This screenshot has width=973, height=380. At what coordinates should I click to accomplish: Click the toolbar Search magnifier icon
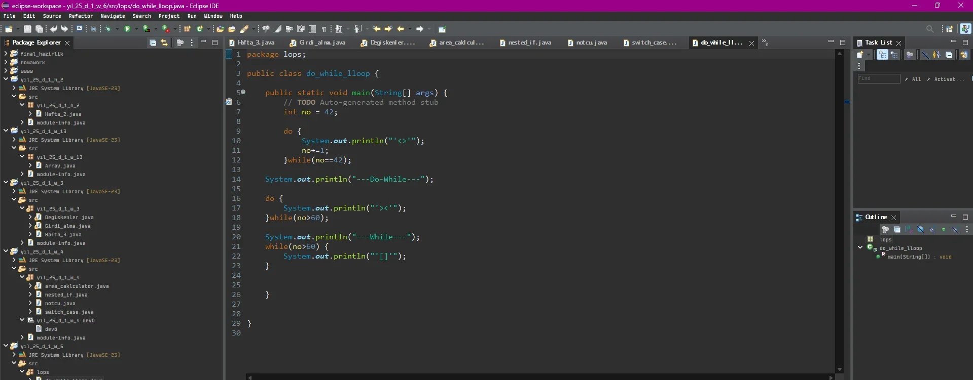pos(929,29)
